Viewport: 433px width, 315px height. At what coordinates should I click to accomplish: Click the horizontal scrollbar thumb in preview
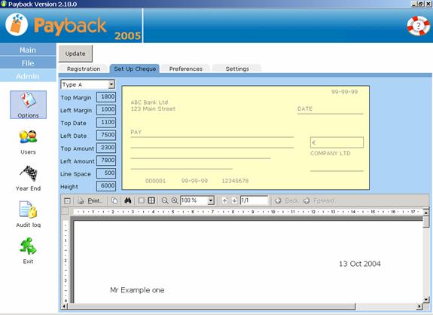click(212, 306)
